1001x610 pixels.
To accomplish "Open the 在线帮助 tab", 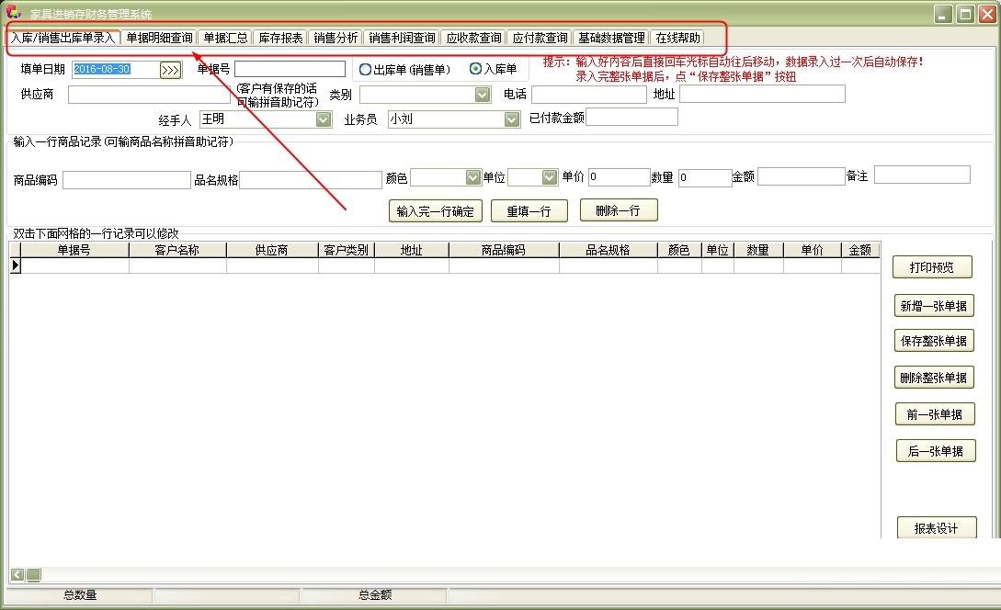I will pyautogui.click(x=677, y=38).
